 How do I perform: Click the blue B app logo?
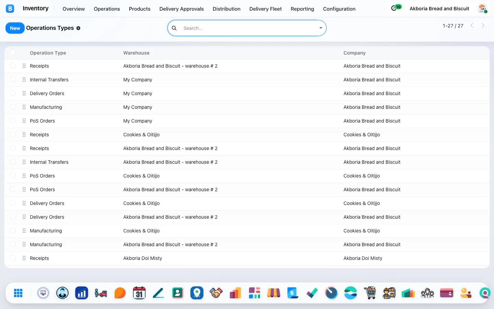point(10,9)
